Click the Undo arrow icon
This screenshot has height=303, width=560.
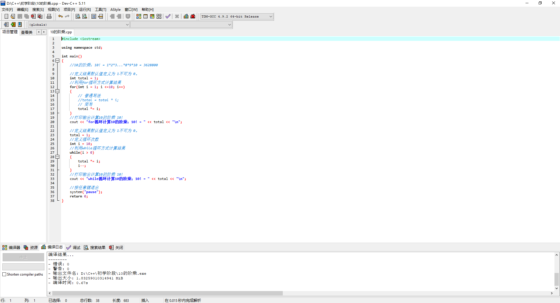click(60, 16)
